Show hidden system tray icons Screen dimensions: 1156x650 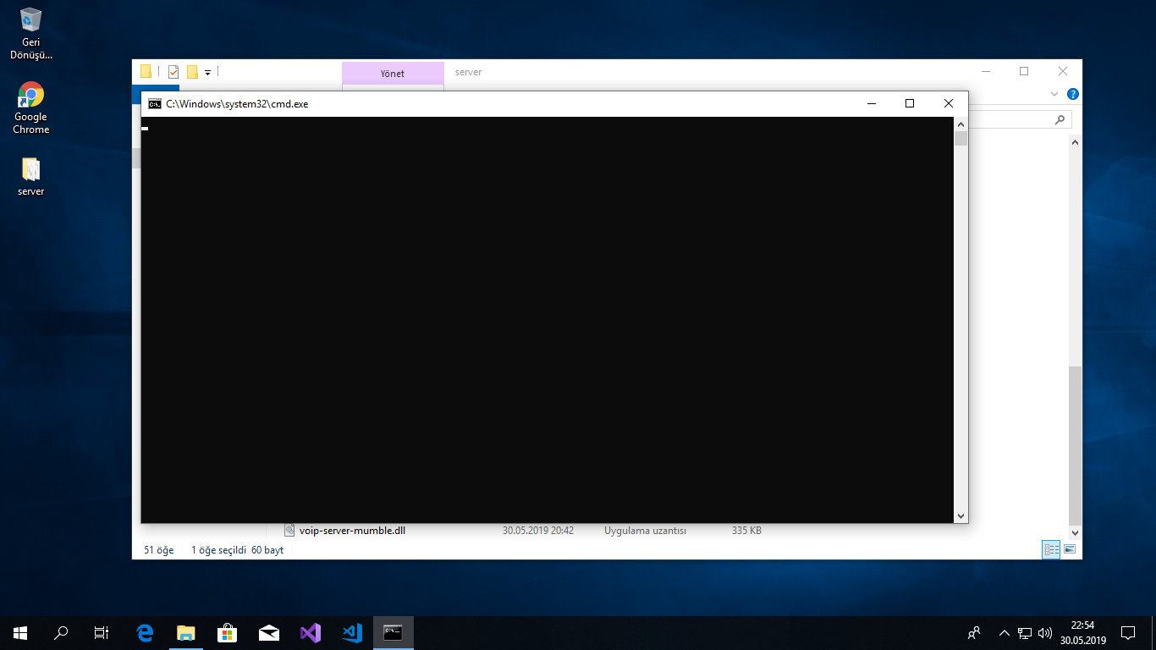point(1005,632)
